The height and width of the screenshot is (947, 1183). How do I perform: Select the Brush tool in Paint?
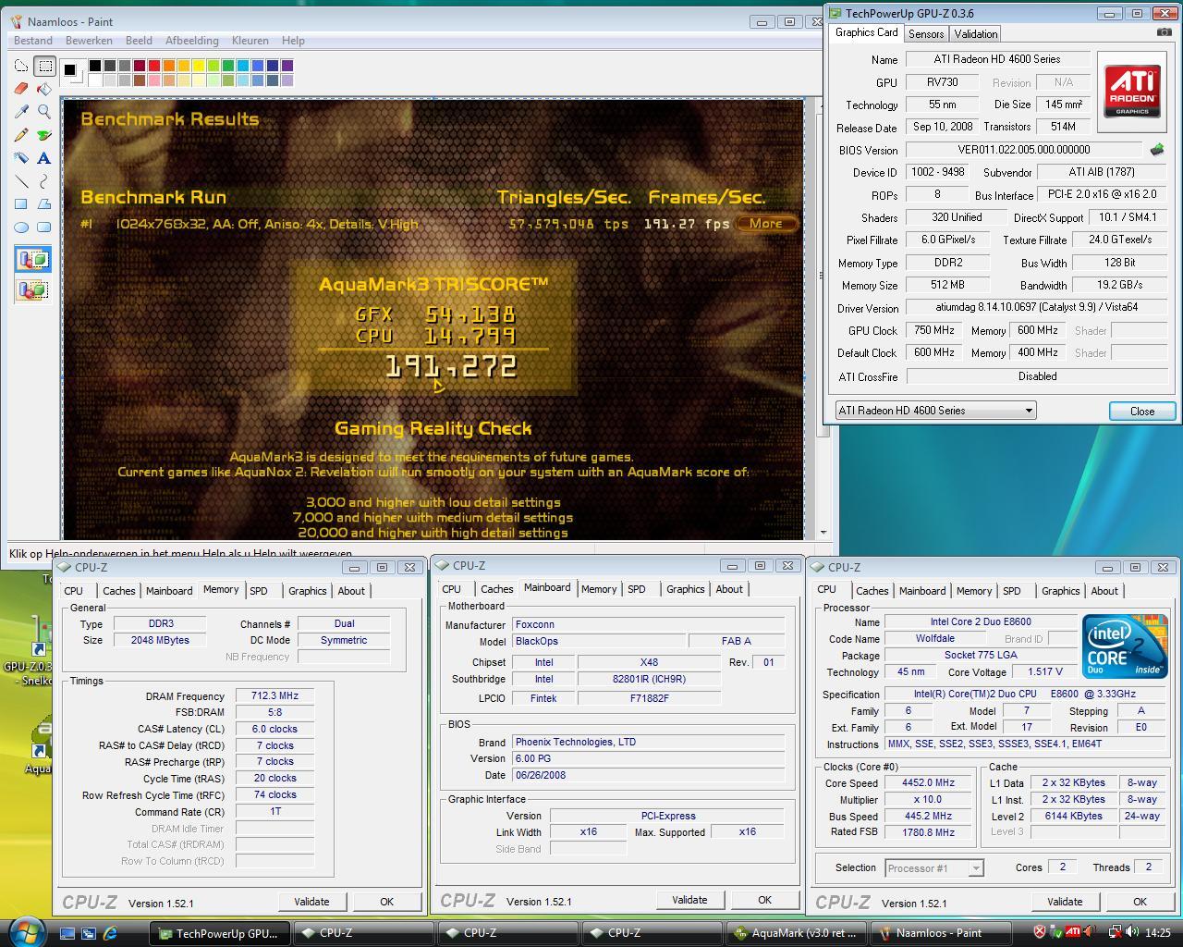point(44,135)
